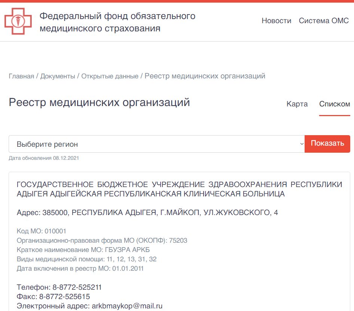Click the red Показать button
Image resolution: width=354 pixels, height=311 pixels.
point(327,144)
